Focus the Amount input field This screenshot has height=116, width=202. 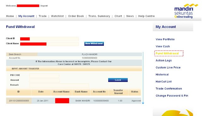[45, 80]
